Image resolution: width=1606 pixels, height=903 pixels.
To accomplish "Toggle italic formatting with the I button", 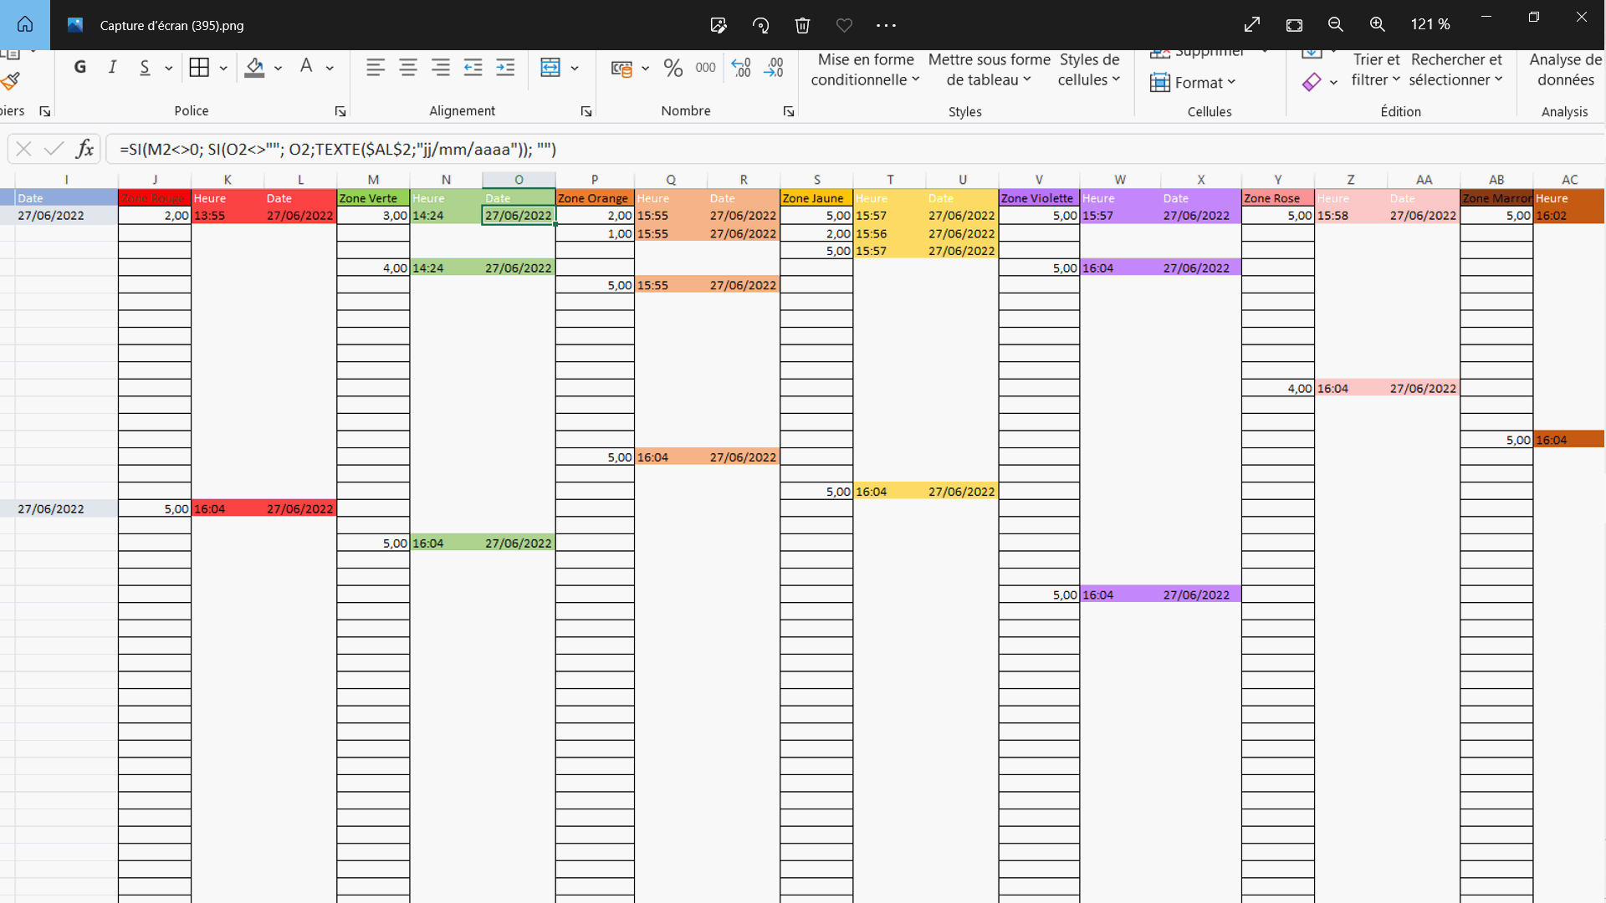I will tap(112, 68).
